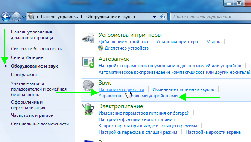Open the Автозапуск heading
Viewport: 251px width, 142px height.
point(114,59)
